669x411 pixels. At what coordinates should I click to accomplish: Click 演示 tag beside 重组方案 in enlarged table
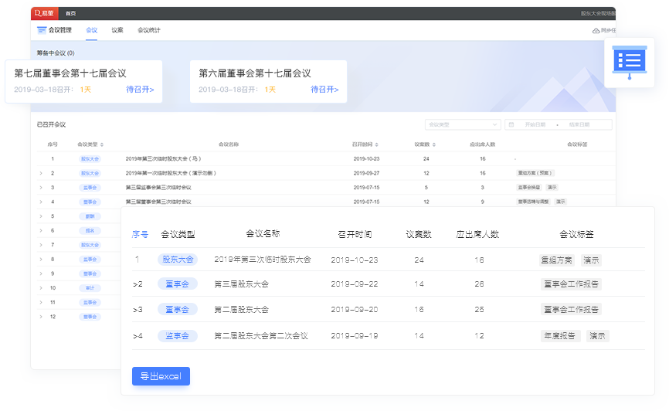click(x=591, y=260)
